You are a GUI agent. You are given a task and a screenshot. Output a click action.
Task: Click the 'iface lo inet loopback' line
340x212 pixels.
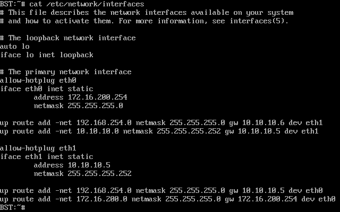[47, 55]
